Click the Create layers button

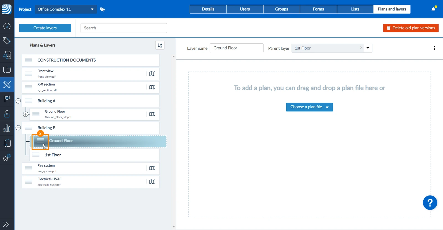45,28
